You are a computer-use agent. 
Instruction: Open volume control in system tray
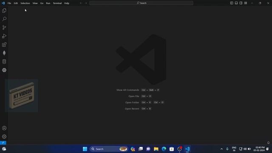coord(245,149)
